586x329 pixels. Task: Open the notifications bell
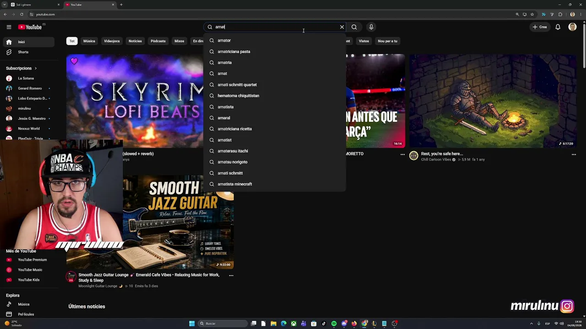point(558,27)
